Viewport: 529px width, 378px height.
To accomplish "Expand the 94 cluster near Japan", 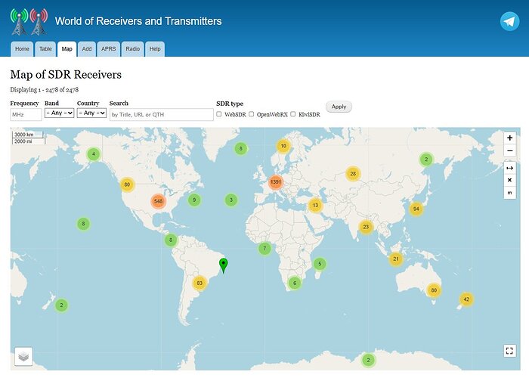I will [x=416, y=209].
